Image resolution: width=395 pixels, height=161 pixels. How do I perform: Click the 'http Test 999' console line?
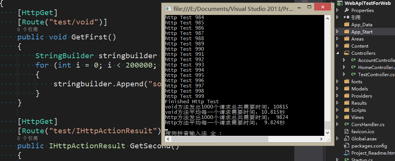[x=185, y=96]
